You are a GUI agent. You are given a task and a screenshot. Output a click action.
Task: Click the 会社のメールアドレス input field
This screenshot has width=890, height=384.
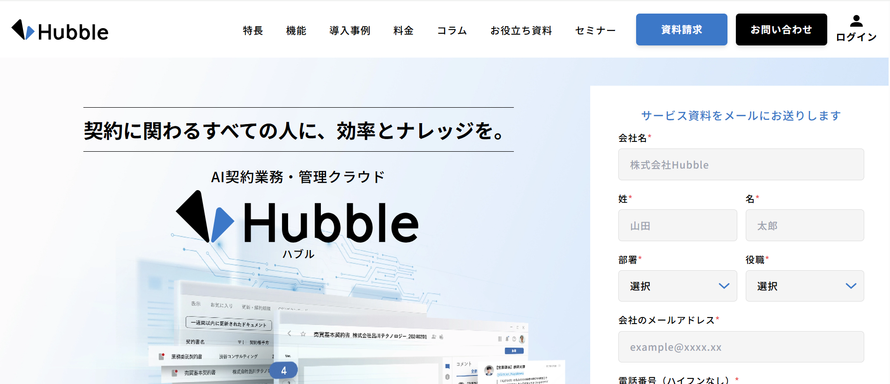[x=741, y=347]
